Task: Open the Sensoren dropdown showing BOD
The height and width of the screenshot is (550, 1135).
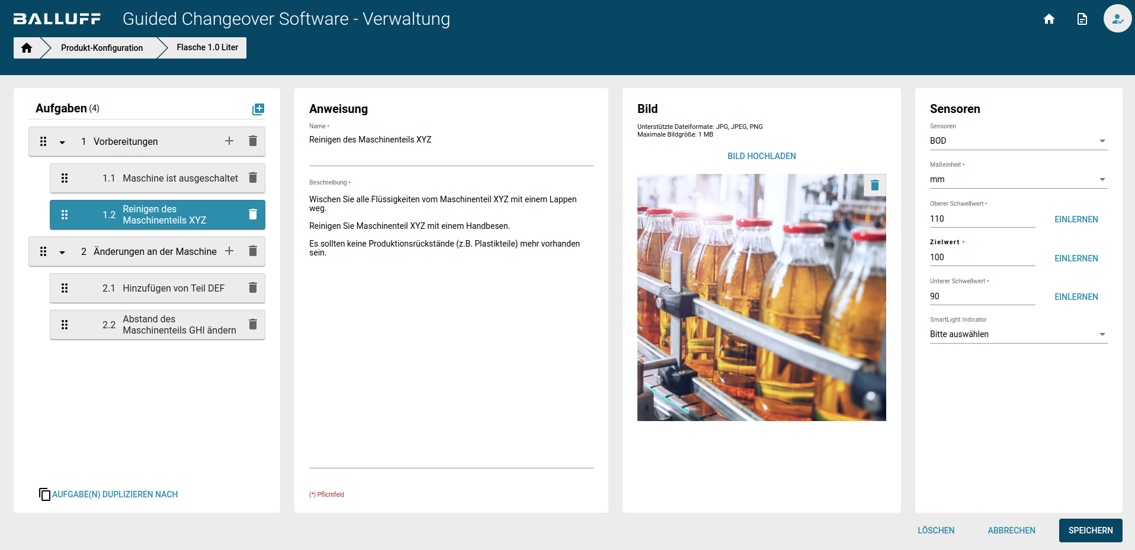Action: 1018,141
